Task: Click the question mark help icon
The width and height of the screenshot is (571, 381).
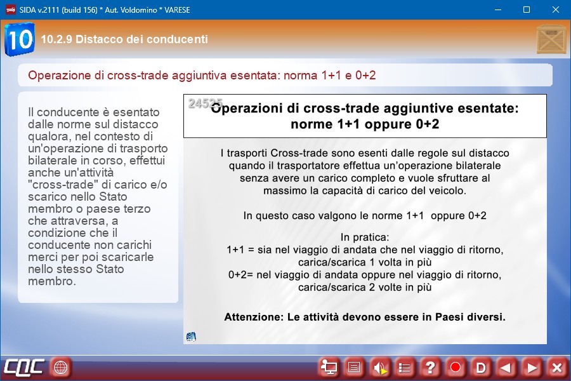Action: 430,367
